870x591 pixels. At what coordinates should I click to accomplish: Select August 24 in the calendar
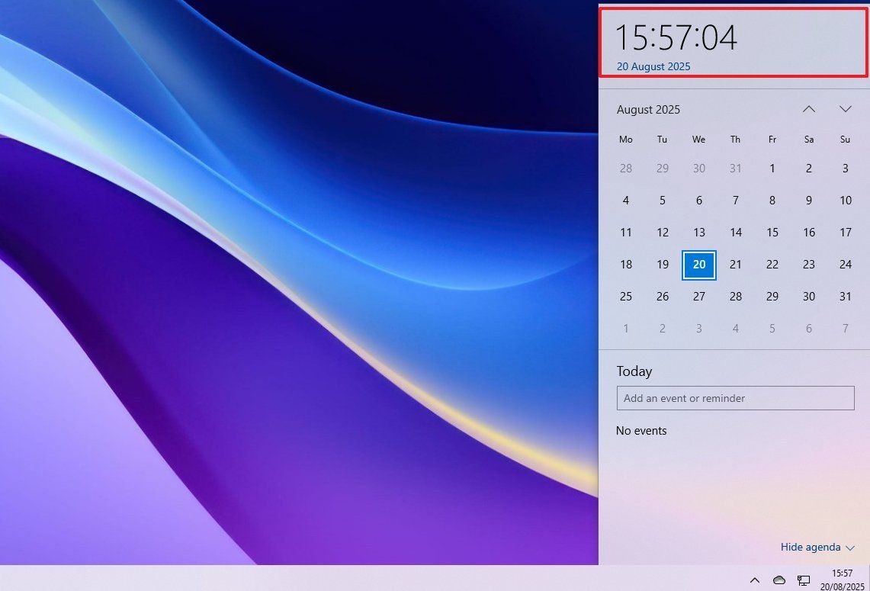pos(846,265)
